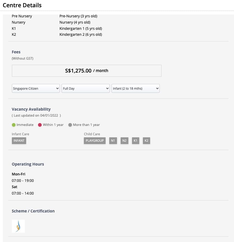Screen dimensions: 234x242
Task: Click the grey More than 1 year dot
Action: tap(70, 125)
